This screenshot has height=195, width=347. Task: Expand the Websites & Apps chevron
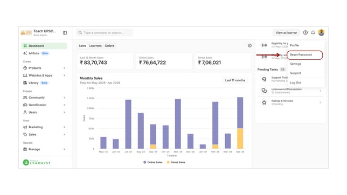point(64,75)
